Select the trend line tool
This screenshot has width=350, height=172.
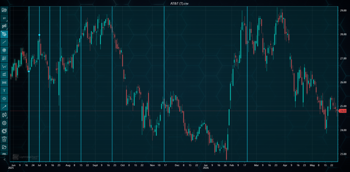pos(4,42)
